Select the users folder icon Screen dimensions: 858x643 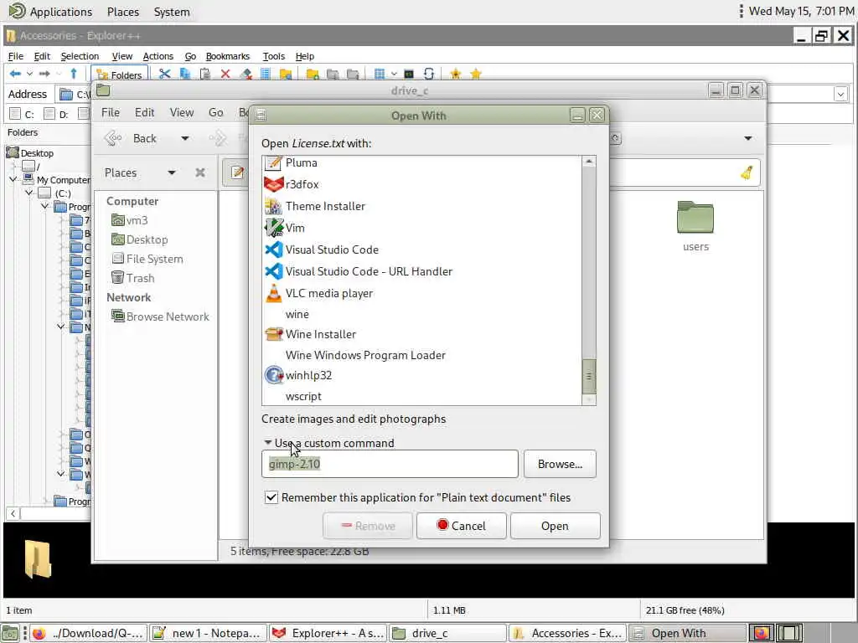point(695,218)
